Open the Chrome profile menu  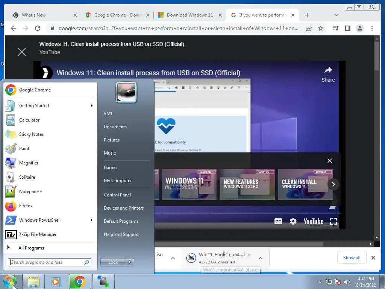pyautogui.click(x=360, y=28)
